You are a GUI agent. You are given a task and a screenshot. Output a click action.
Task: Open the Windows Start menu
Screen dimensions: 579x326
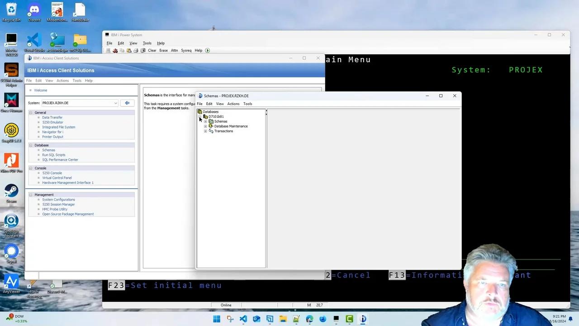[217, 319]
